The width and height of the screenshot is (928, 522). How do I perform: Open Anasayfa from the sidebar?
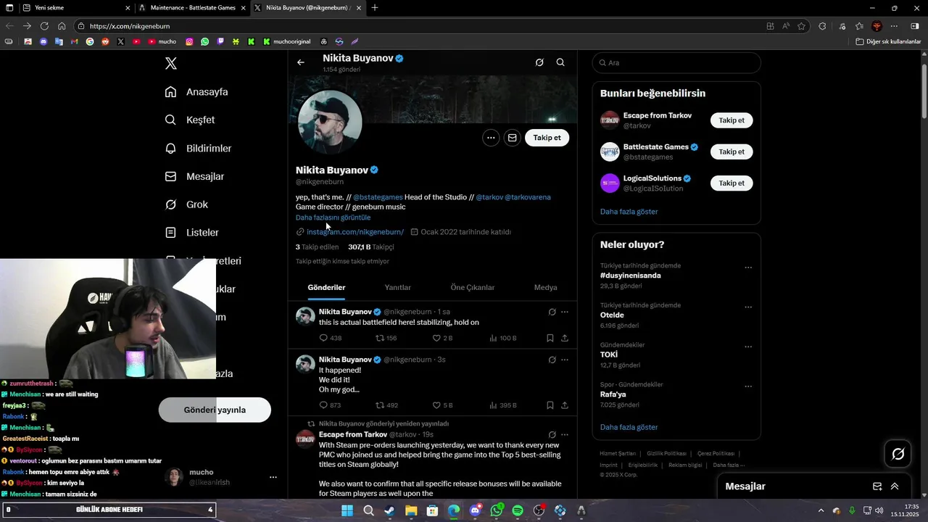coord(196,92)
